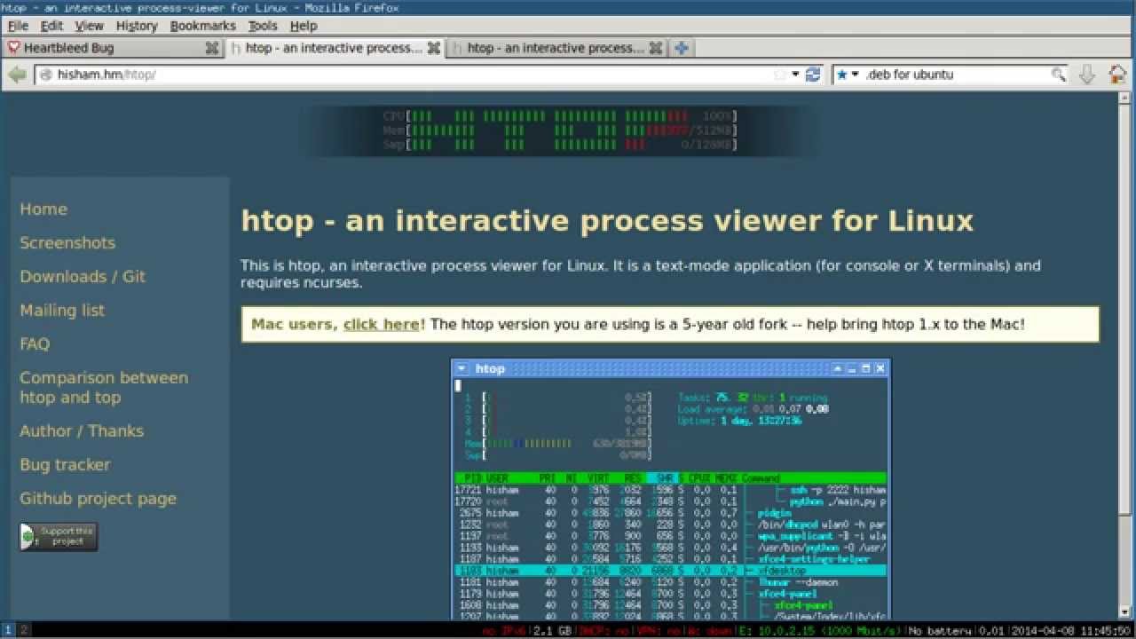This screenshot has height=639, width=1136.
Task: Click the Support this project badge
Action: [x=59, y=536]
